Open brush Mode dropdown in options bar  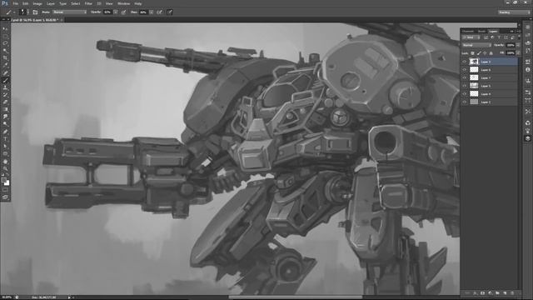(70, 12)
